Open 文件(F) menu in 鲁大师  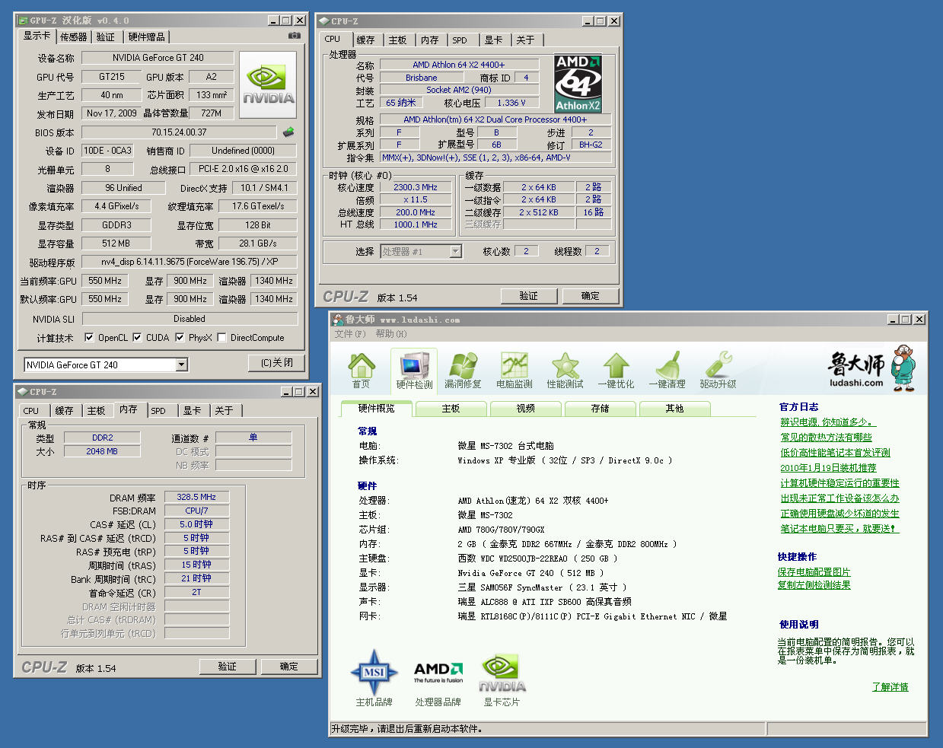click(350, 334)
